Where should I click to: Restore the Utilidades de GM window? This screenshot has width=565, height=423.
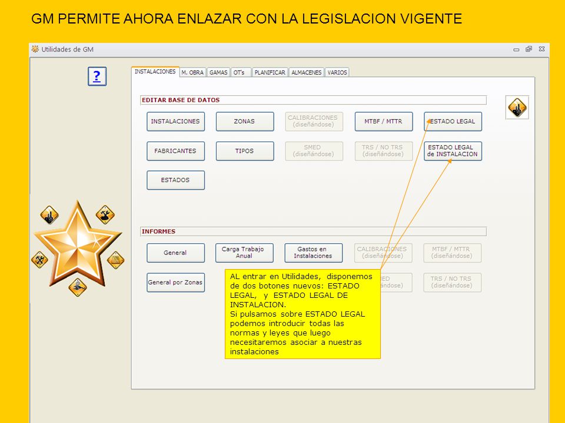529,49
